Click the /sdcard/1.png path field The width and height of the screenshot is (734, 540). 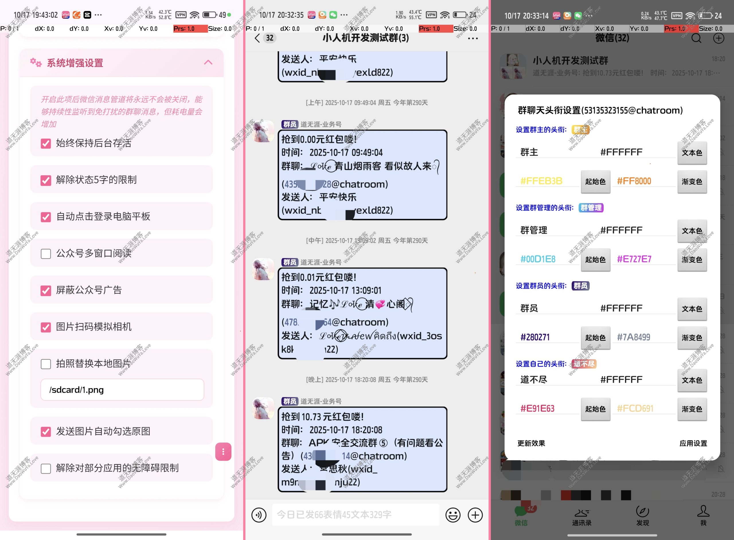[122, 390]
